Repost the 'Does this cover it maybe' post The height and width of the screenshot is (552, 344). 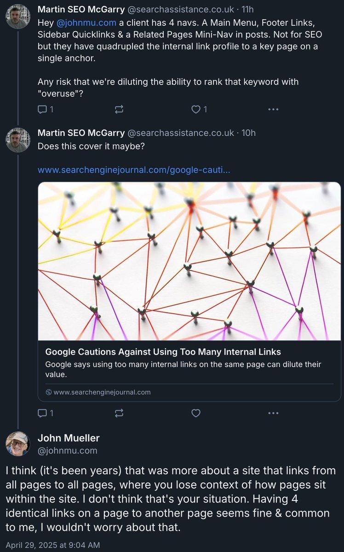tap(119, 413)
